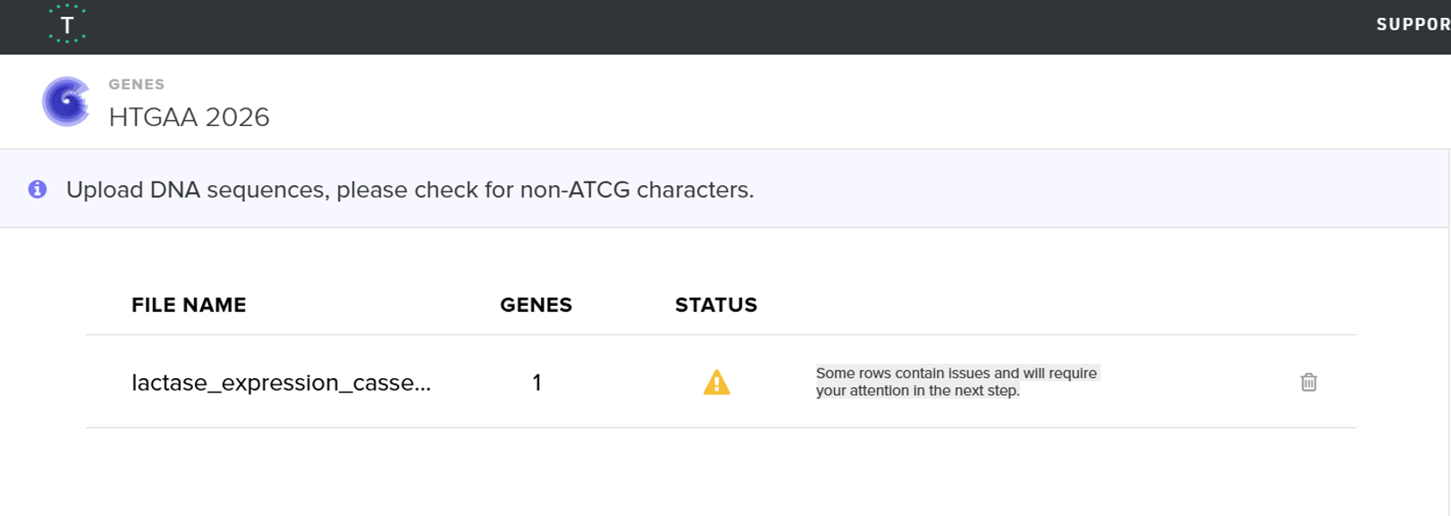The height and width of the screenshot is (516, 1451).
Task: Click the blue info icon in banner
Action: [x=38, y=190]
